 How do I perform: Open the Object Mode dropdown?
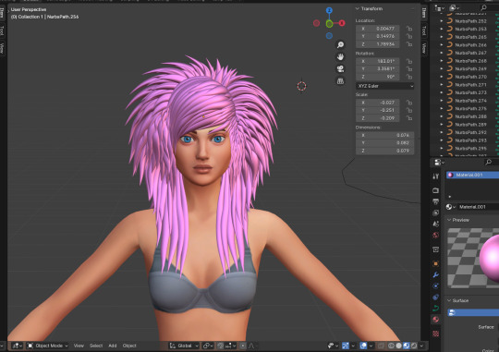coord(47,346)
